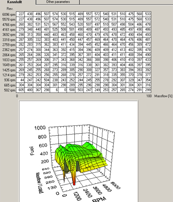This screenshot has width=173, height=202.
Task: Select the 504 cell in the 936 rpm row
Action: coord(46,80)
